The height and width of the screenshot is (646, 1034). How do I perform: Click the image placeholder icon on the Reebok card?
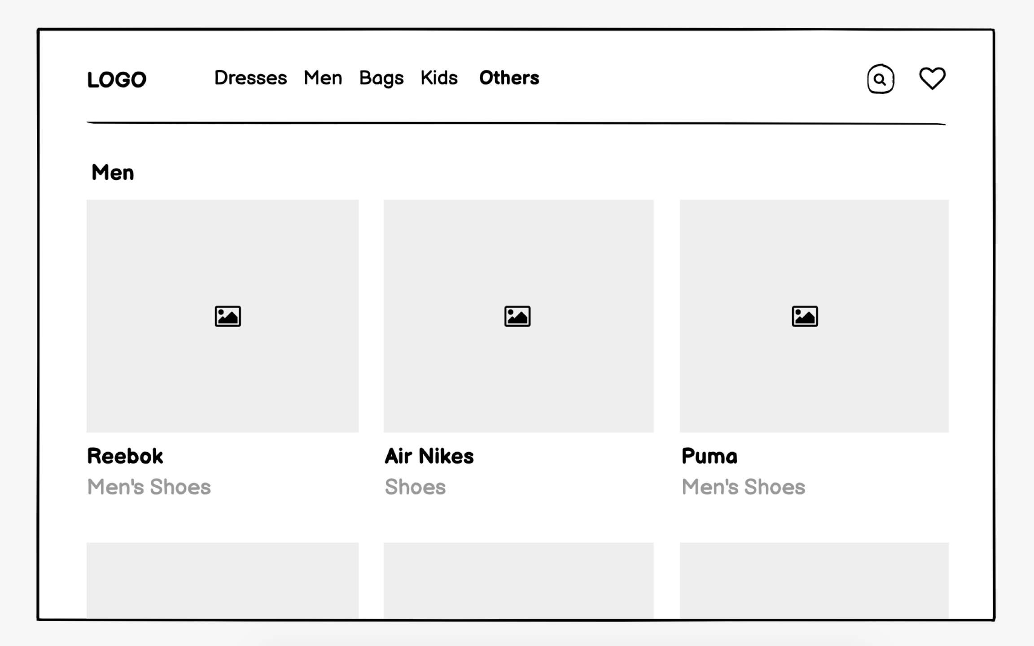(227, 316)
